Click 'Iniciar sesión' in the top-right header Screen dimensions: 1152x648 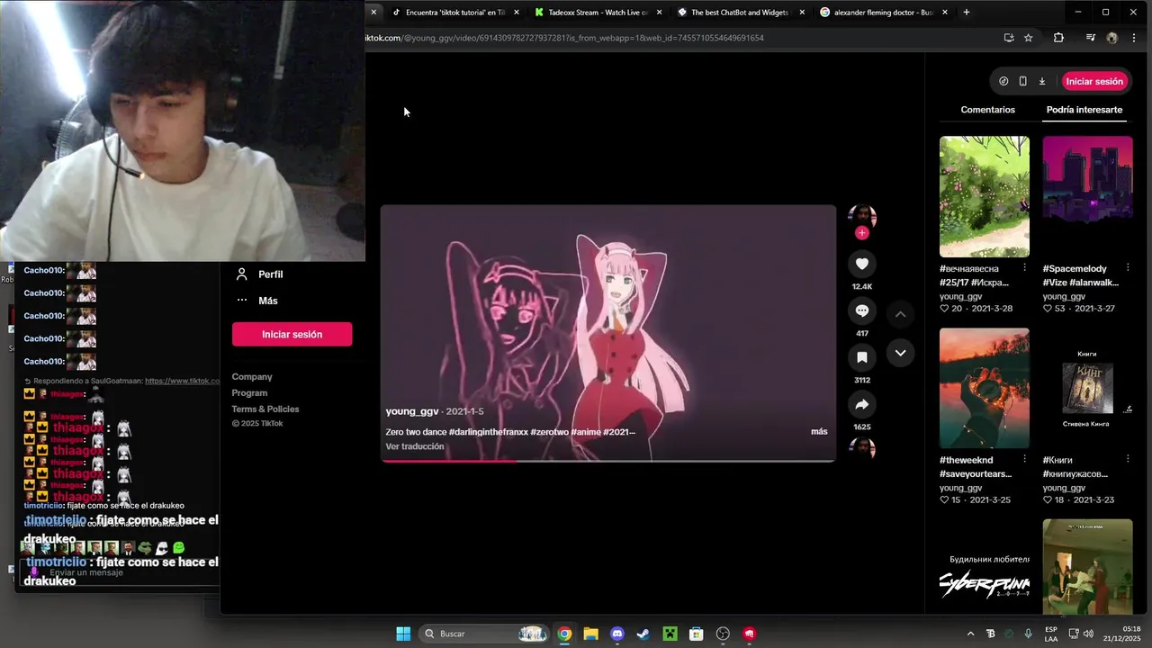coord(1094,81)
